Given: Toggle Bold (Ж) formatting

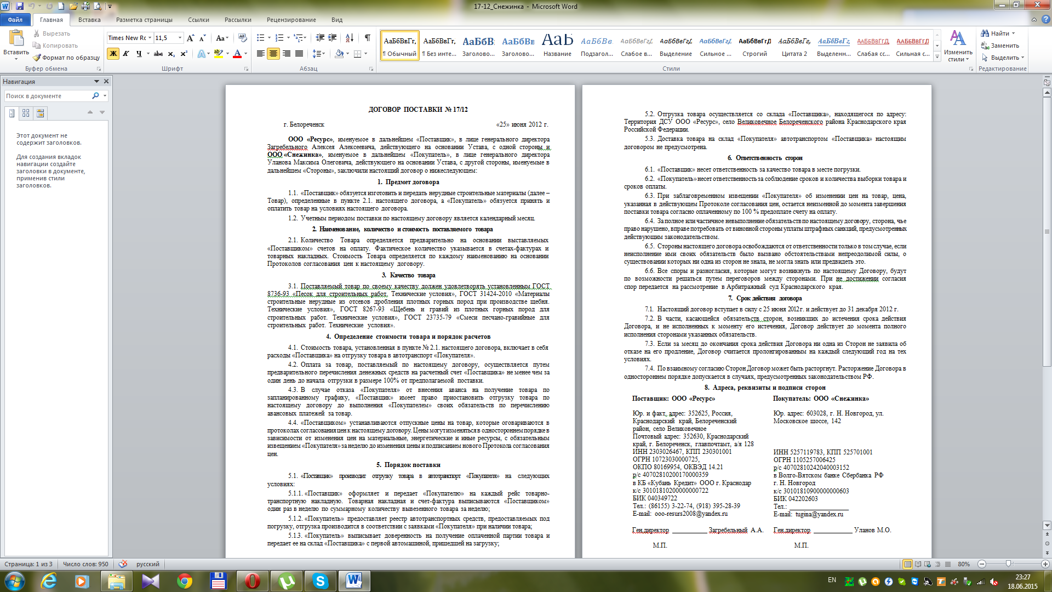Looking at the screenshot, I should click(x=113, y=54).
